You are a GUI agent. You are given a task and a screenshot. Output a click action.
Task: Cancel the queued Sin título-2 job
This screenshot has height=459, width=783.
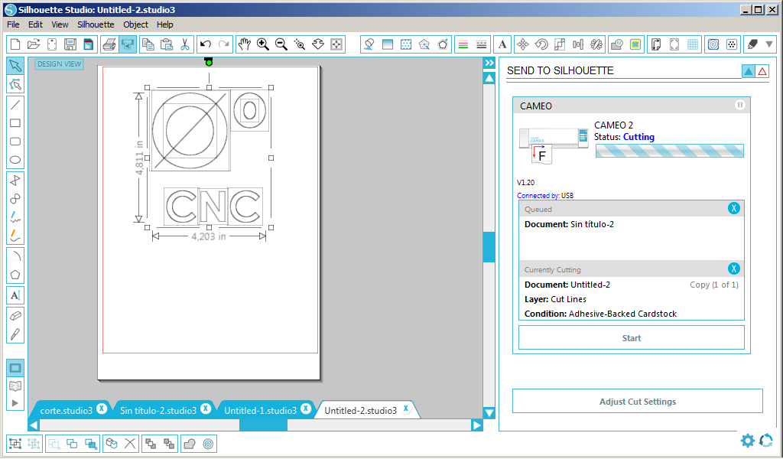733,208
